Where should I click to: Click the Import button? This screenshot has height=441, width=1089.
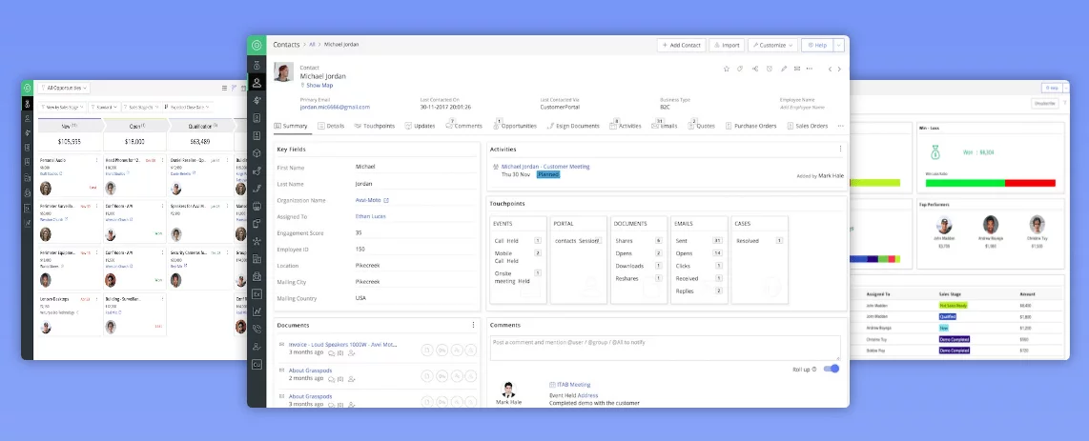pos(727,45)
